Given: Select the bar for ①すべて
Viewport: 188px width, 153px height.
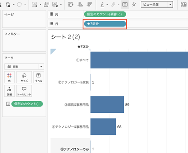Looking at the screenshot, I should (139, 60).
